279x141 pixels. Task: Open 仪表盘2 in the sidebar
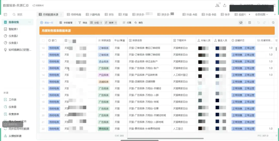13,36
